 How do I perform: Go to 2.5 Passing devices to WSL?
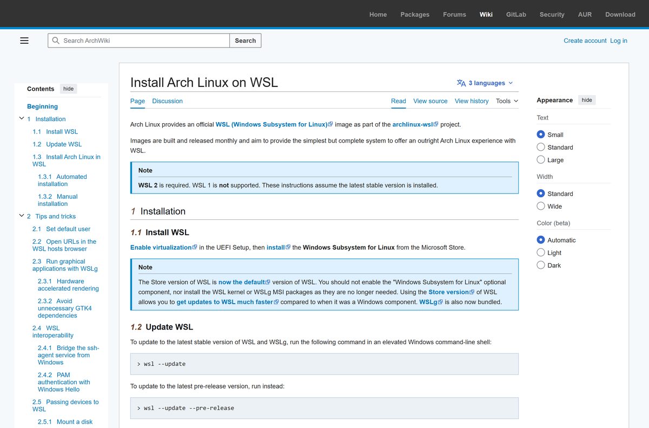click(x=65, y=405)
